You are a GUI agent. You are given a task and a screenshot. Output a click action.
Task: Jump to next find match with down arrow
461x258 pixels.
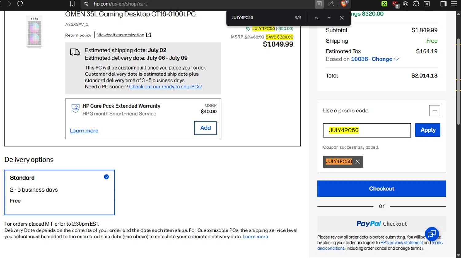(329, 18)
